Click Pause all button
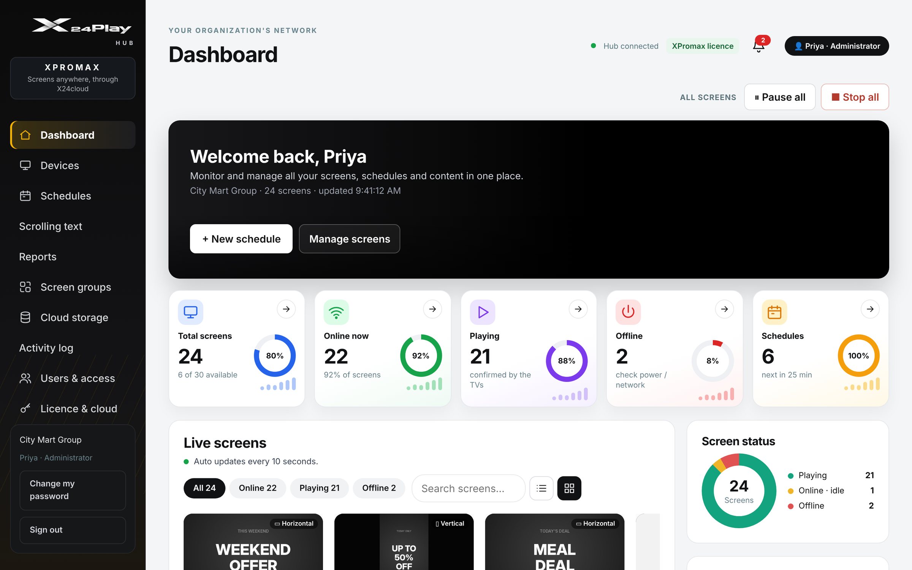The height and width of the screenshot is (570, 912). point(780,97)
